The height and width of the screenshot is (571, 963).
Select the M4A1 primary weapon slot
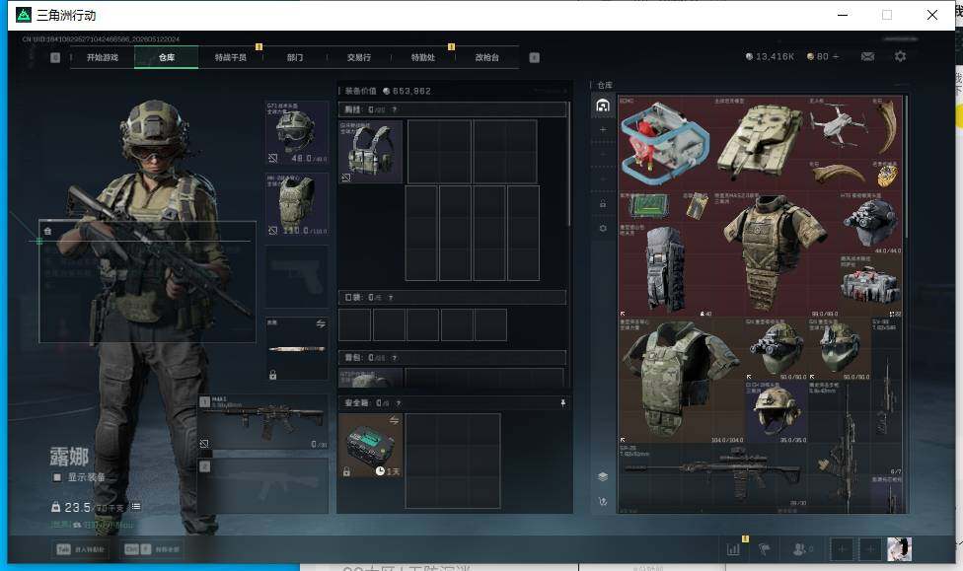point(262,423)
